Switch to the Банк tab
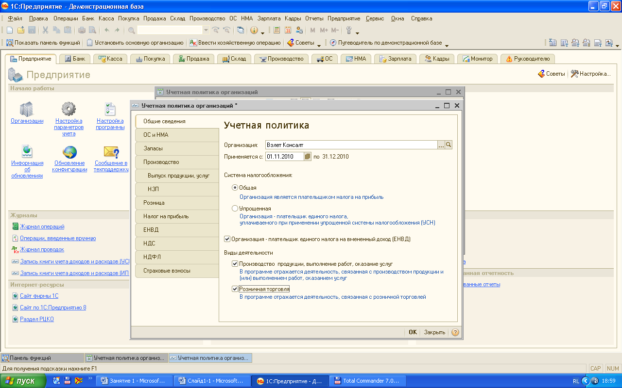This screenshot has height=388, width=622. [x=74, y=59]
